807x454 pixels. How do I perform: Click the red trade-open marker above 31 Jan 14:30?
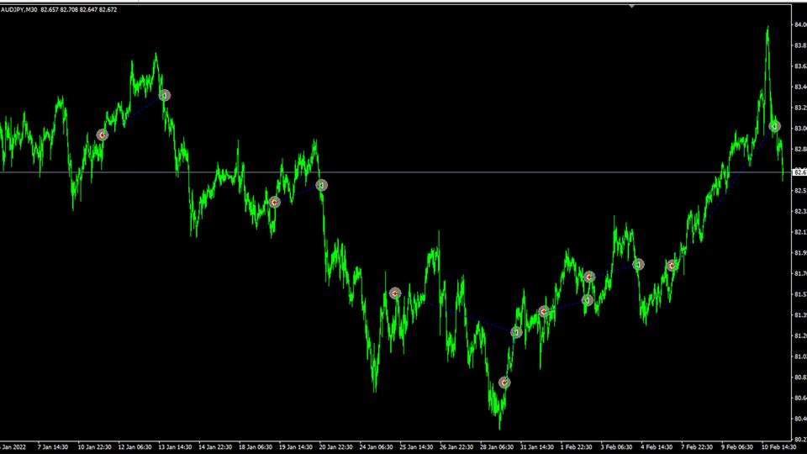(x=544, y=311)
